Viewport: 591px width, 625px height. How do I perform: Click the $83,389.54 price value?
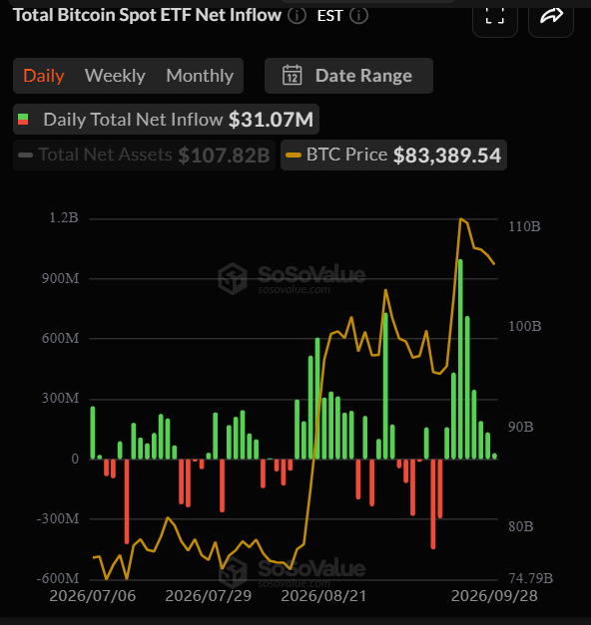coord(447,156)
